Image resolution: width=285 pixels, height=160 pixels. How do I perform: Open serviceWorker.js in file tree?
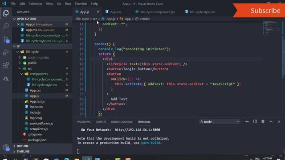pos(42,124)
